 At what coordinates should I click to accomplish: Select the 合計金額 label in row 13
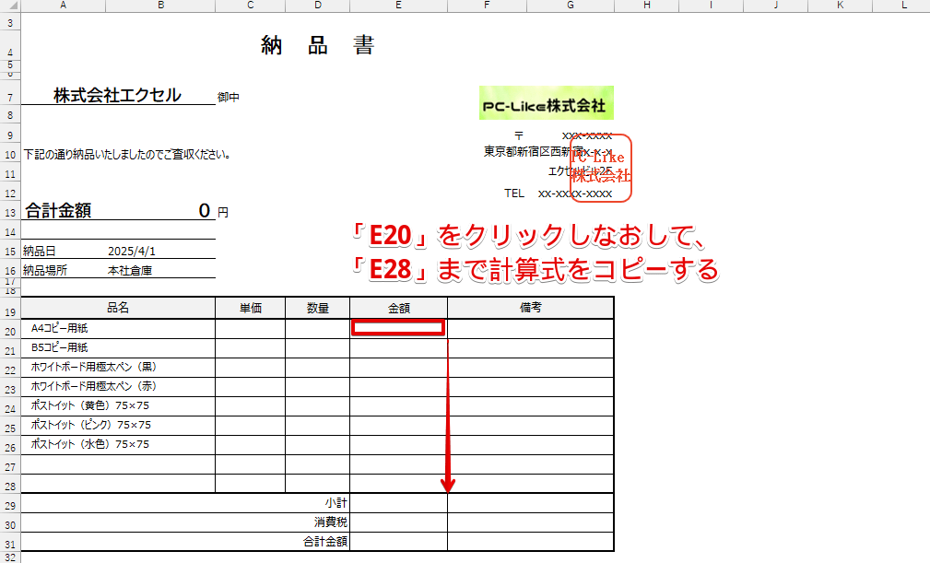tap(58, 210)
